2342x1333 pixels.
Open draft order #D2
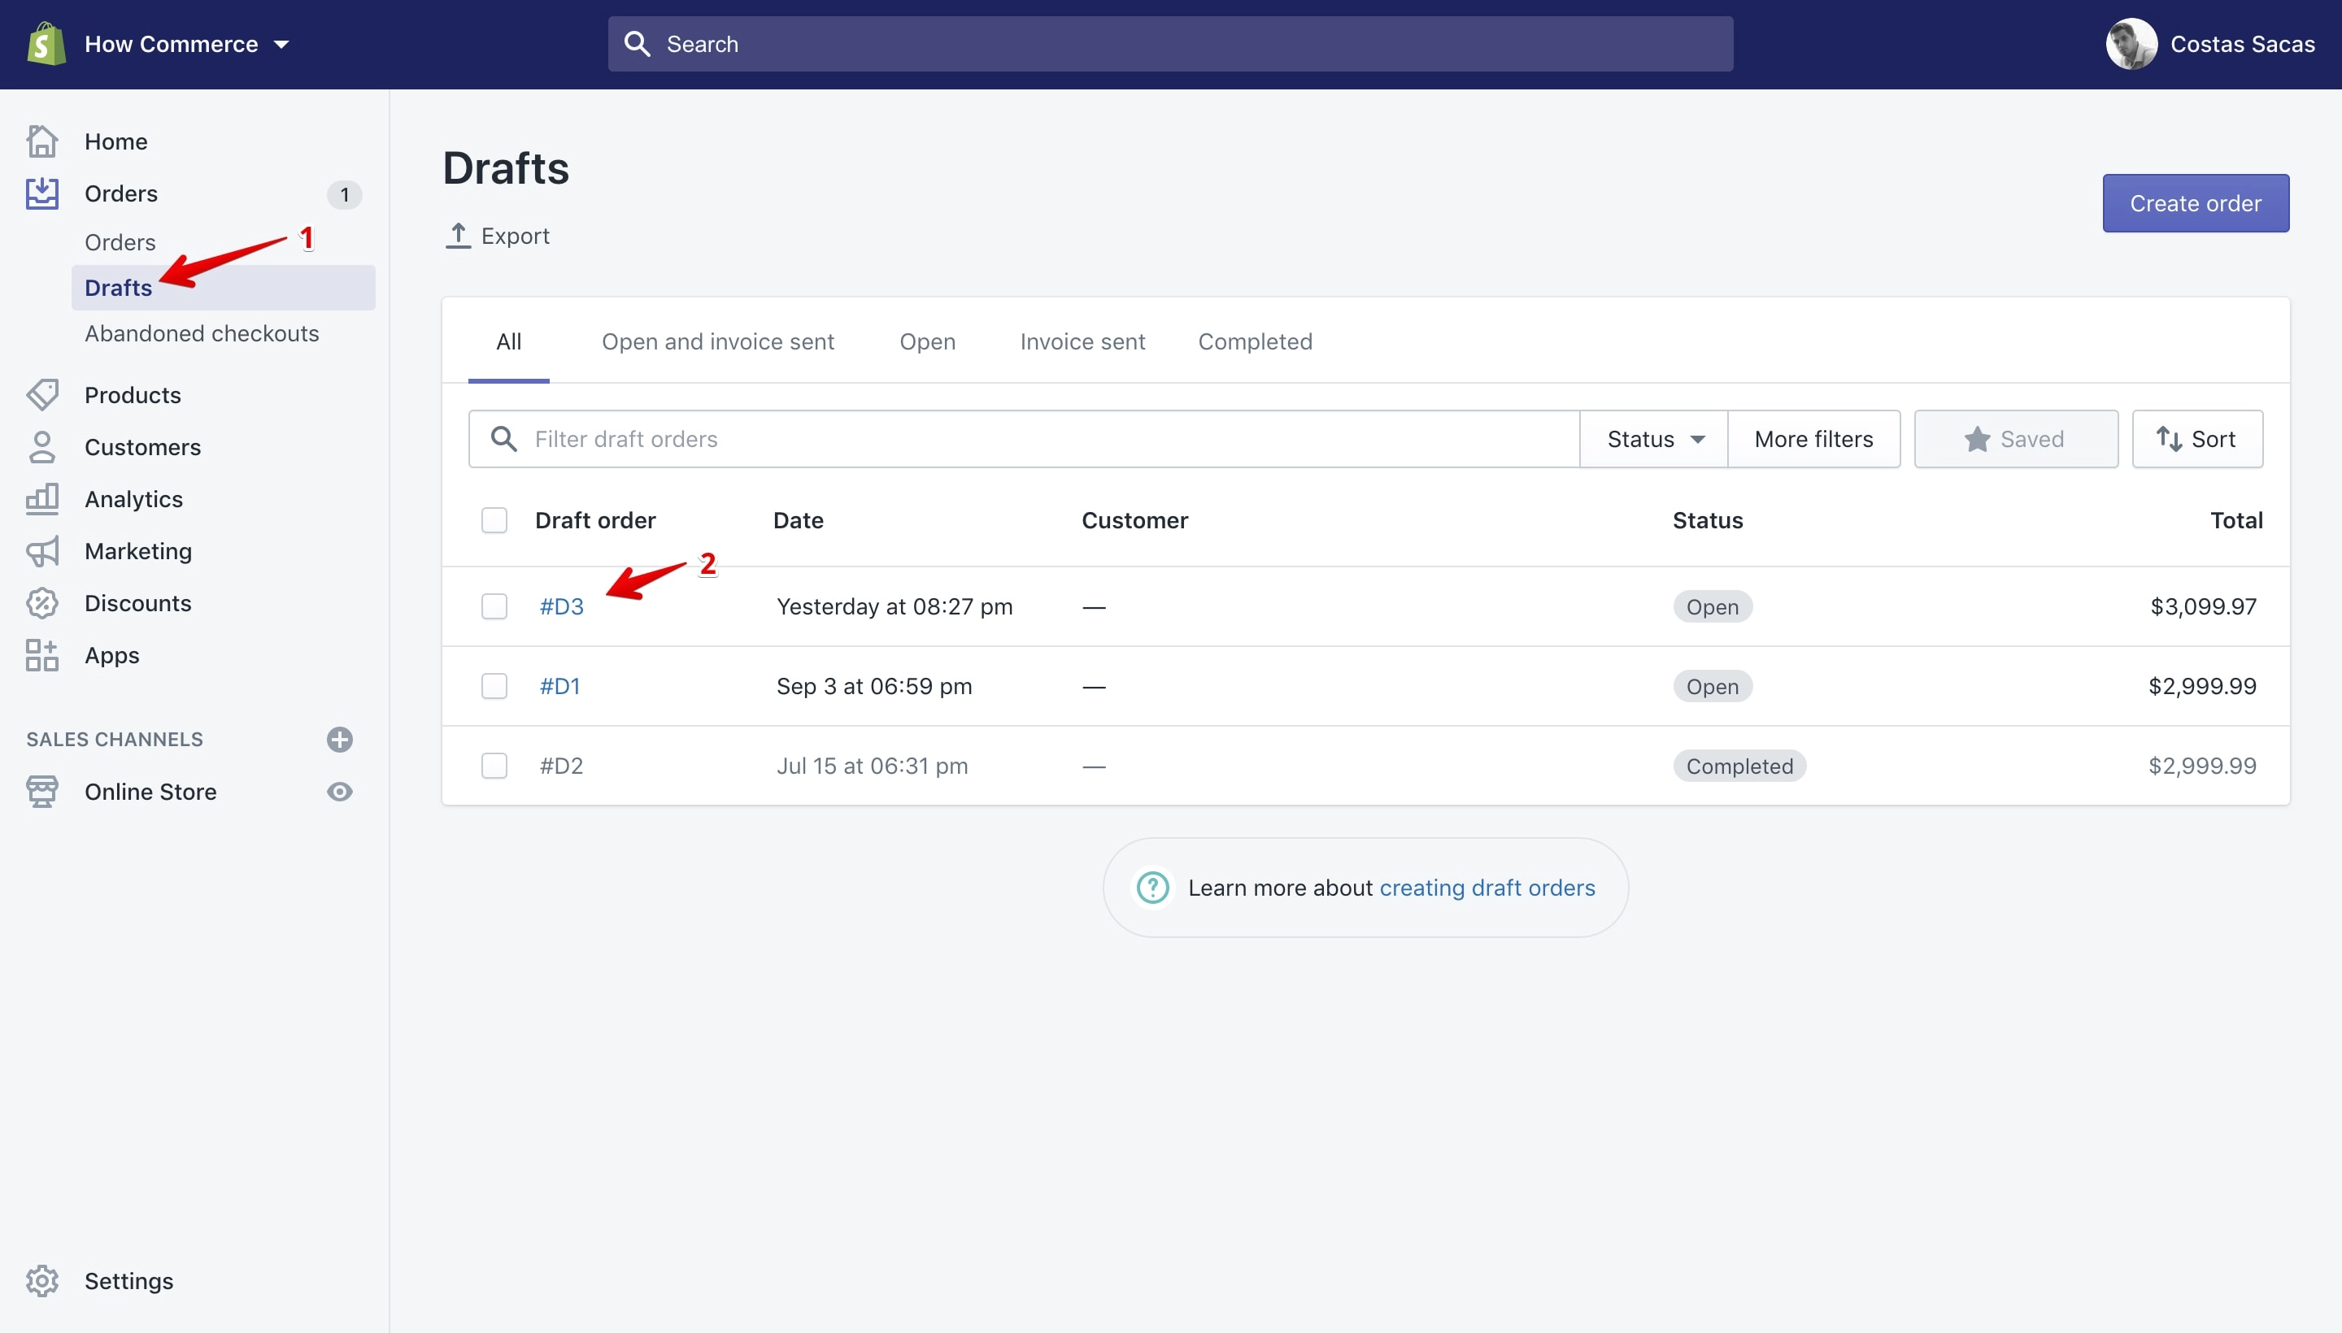(560, 766)
